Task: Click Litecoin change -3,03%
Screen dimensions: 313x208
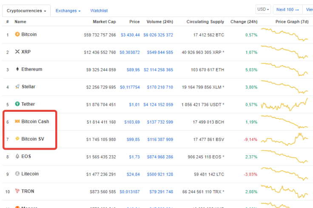Action: tap(250, 174)
